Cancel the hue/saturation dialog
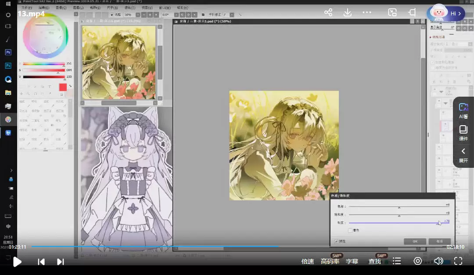The width and height of the screenshot is (474, 275). [x=439, y=242]
